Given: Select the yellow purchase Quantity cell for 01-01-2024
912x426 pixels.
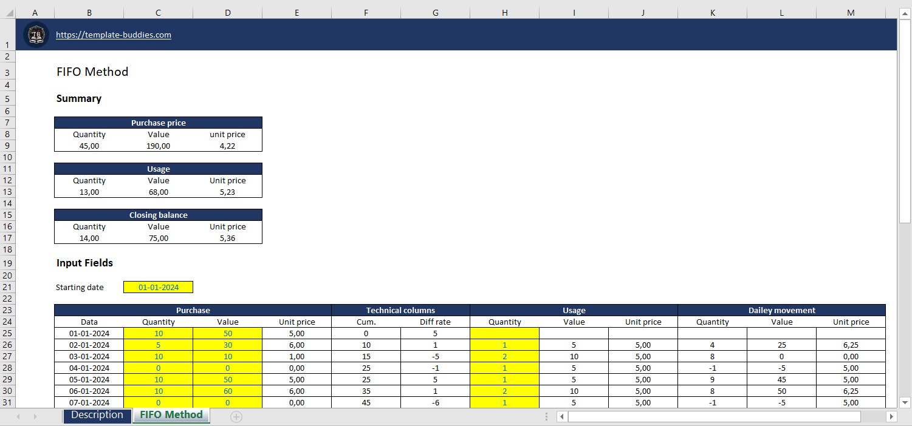Looking at the screenshot, I should click(158, 333).
